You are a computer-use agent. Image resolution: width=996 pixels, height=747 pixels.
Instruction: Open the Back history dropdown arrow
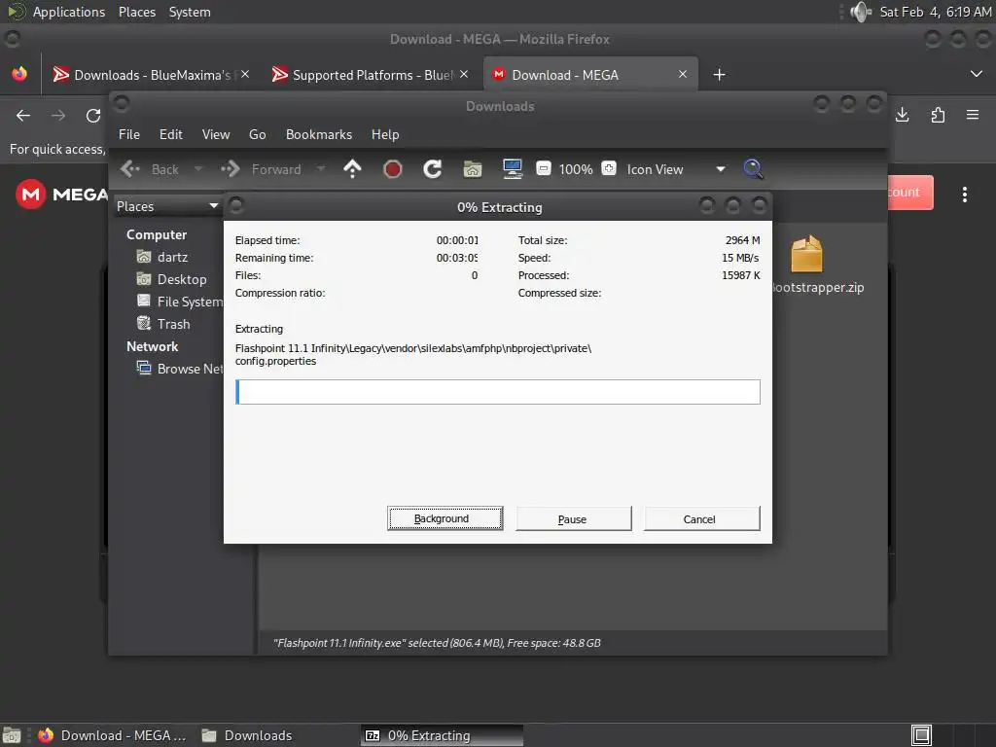[198, 169]
